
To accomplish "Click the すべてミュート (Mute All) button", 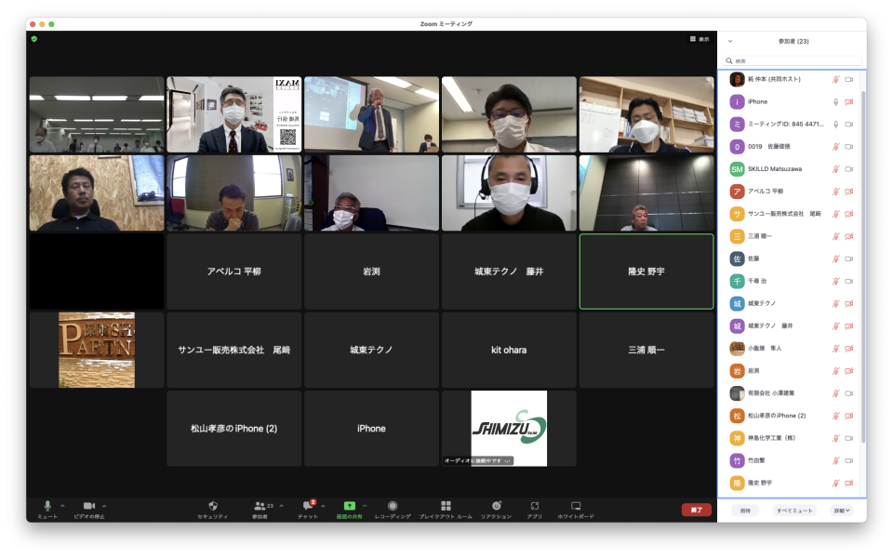I will pyautogui.click(x=793, y=511).
